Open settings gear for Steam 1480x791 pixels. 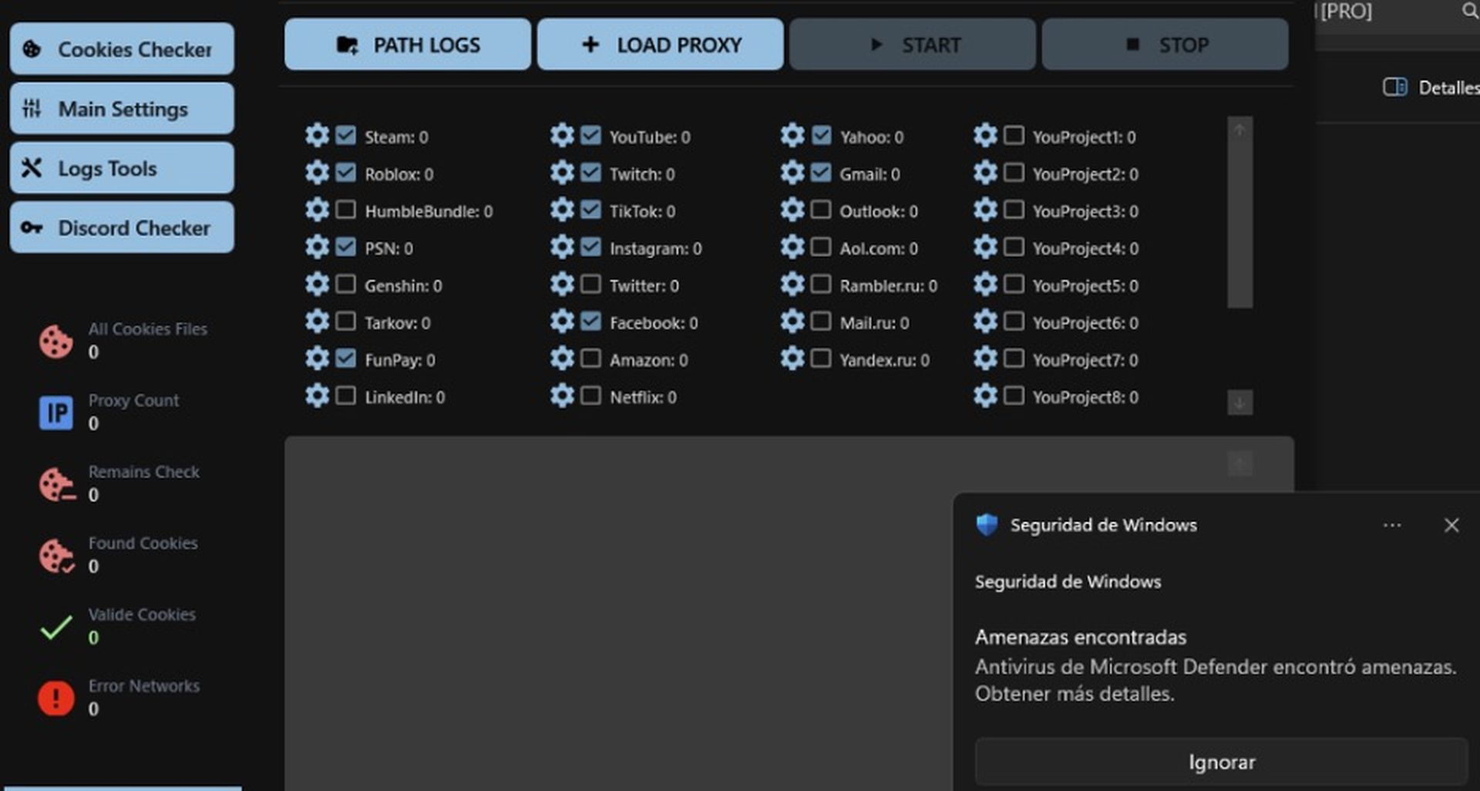(x=317, y=136)
